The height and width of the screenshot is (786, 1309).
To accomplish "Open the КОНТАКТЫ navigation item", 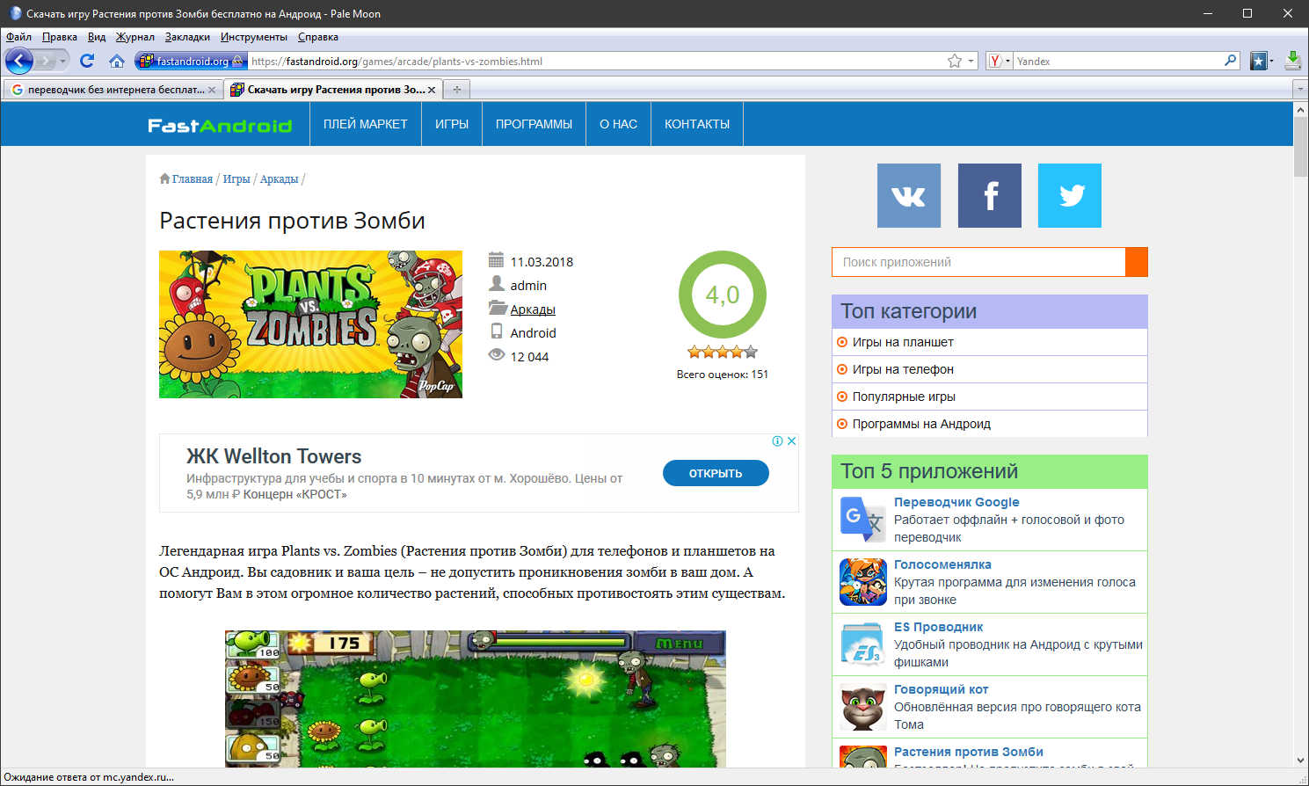I will pyautogui.click(x=697, y=124).
